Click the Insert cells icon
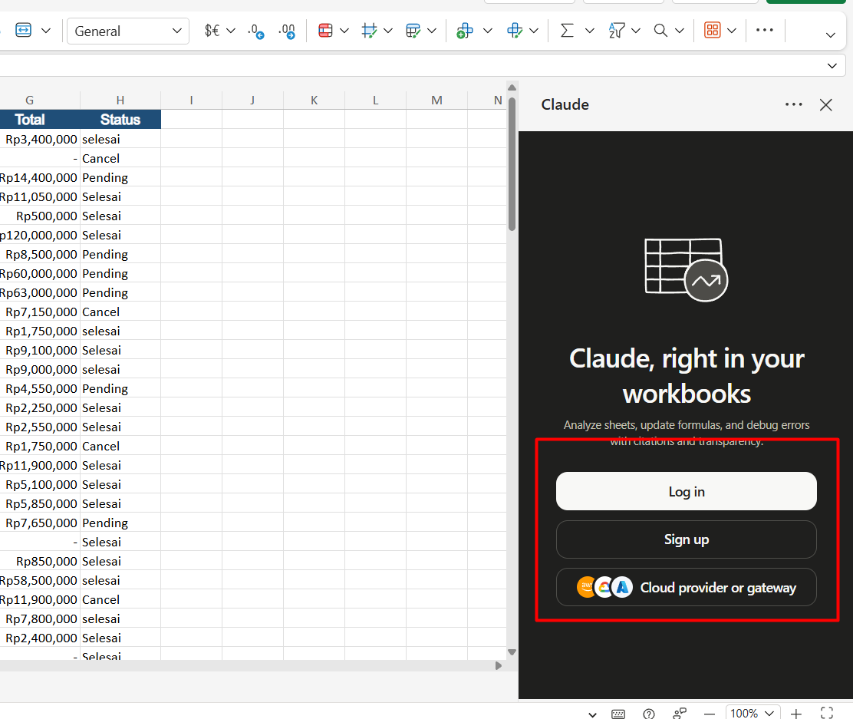 click(465, 31)
